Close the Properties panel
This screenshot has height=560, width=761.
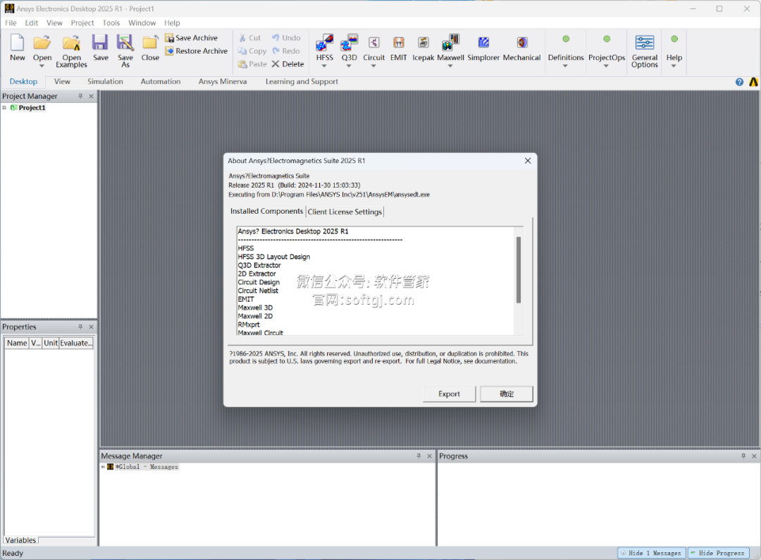tap(91, 327)
